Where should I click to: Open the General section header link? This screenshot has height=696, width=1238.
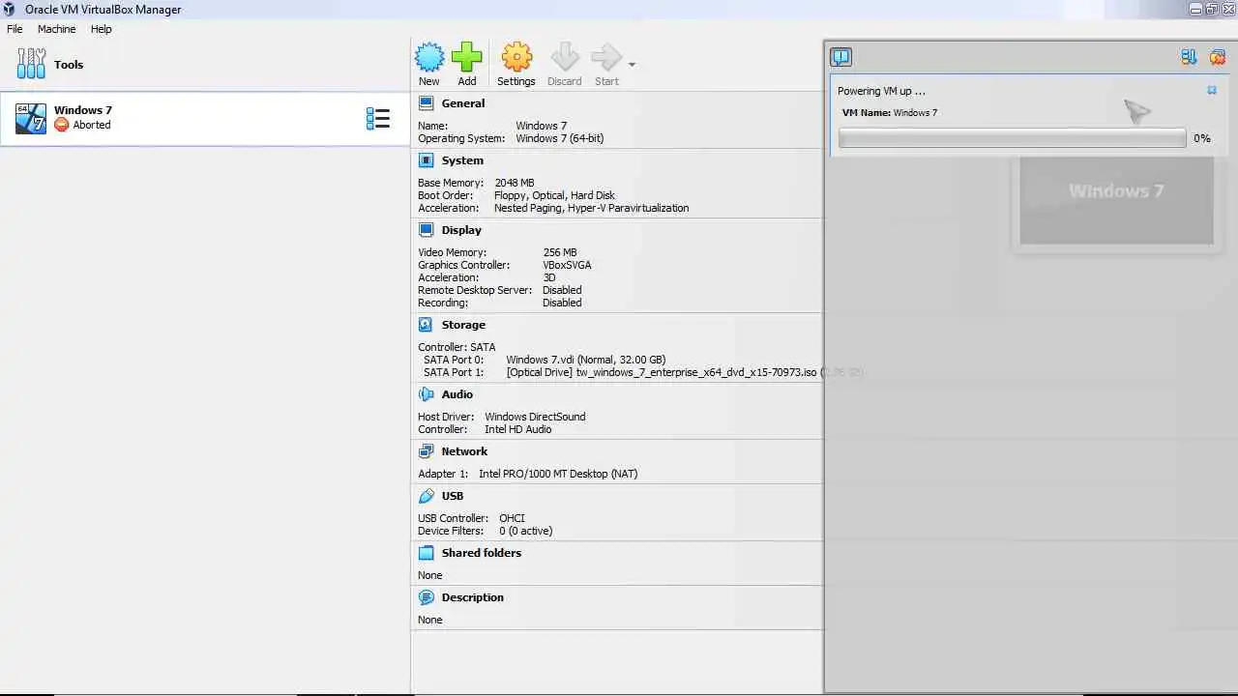tap(463, 103)
